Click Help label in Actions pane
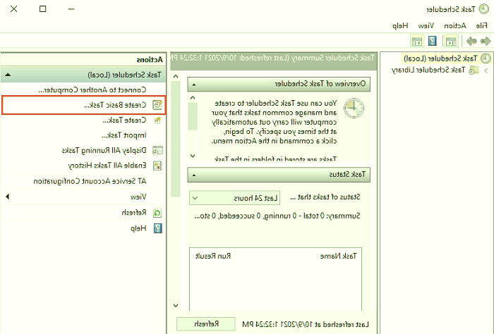The image size is (494, 334). pos(138,228)
